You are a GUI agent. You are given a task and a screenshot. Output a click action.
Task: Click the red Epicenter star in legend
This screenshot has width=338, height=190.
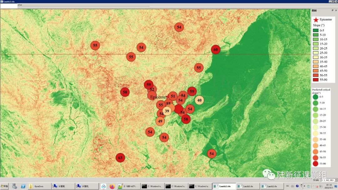(x=316, y=20)
